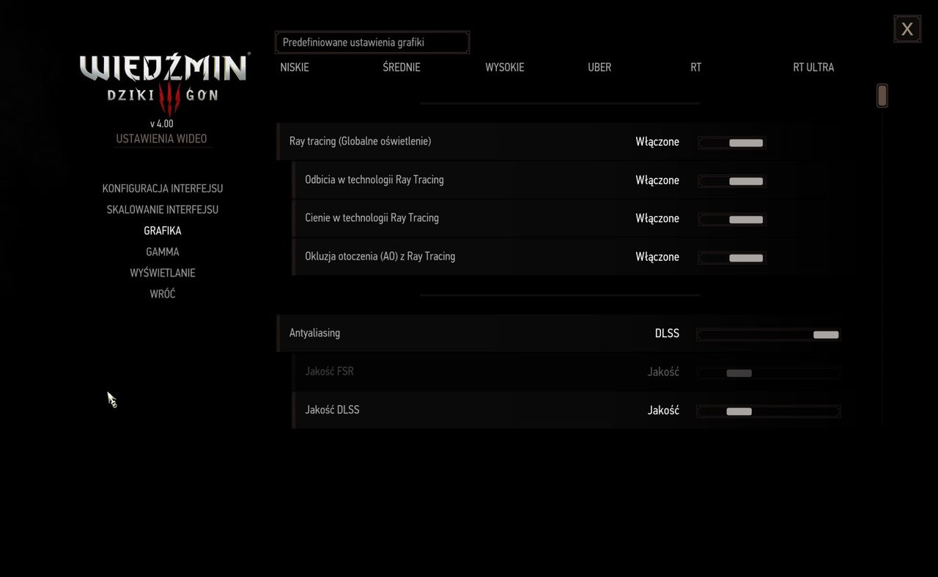Image resolution: width=938 pixels, height=577 pixels.
Task: Close the settings menu with X button
Action: point(907,29)
